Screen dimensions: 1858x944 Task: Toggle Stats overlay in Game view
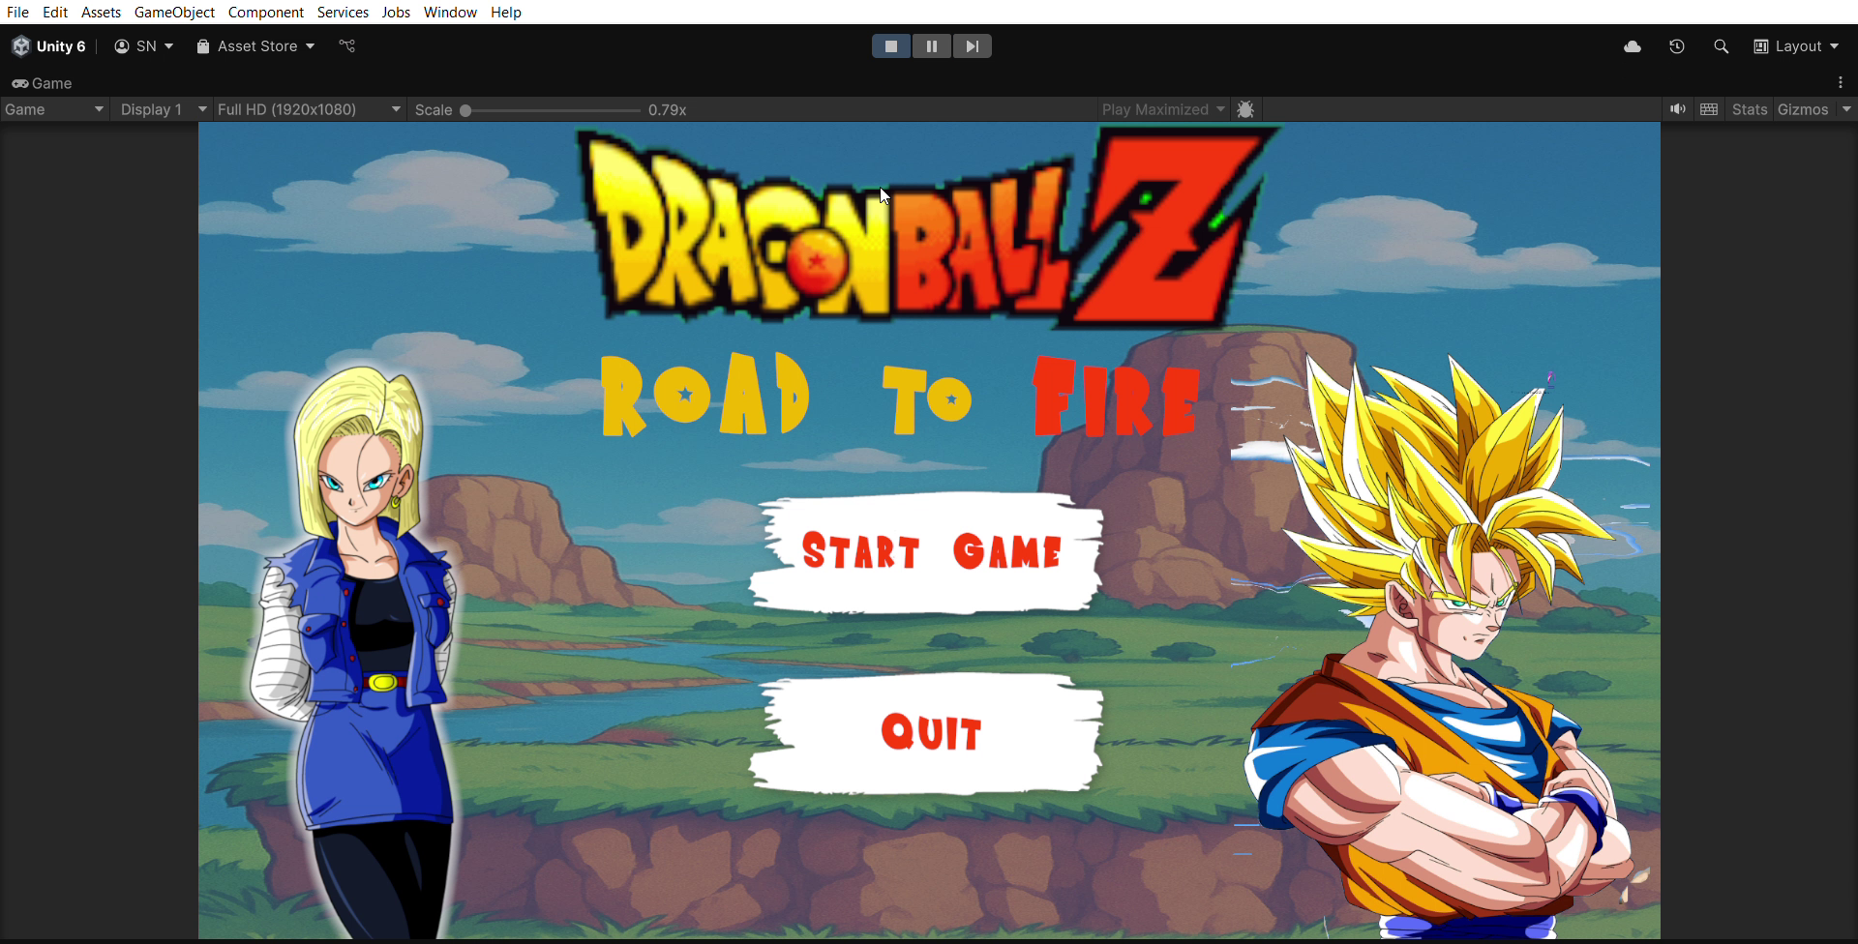pyautogui.click(x=1749, y=109)
